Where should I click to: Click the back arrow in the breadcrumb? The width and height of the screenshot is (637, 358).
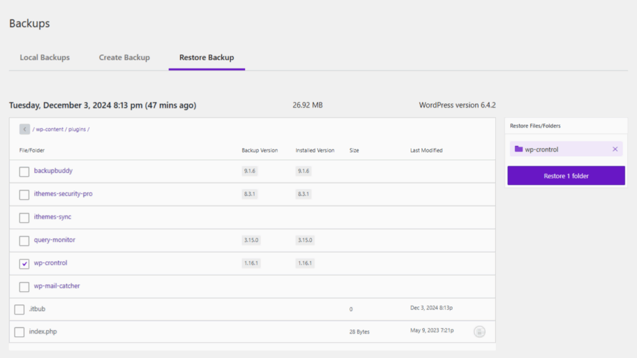[24, 130]
